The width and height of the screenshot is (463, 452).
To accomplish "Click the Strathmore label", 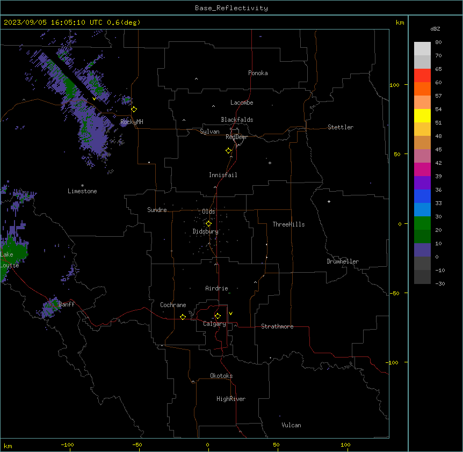I will (x=277, y=326).
